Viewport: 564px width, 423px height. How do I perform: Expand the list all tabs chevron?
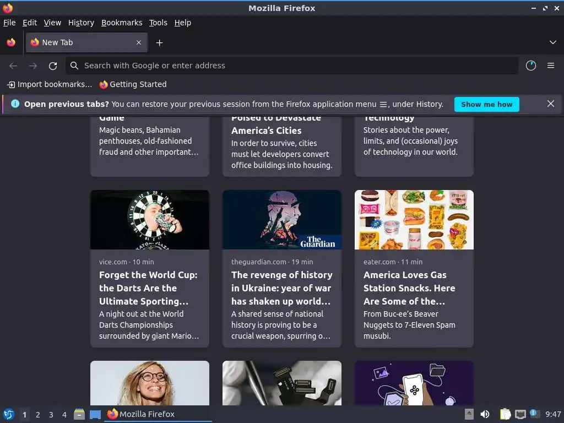[x=553, y=42]
